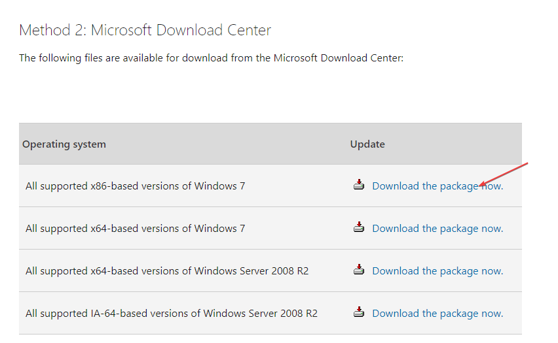Click download icon for x64 Windows Server 2008 R2
Viewport: 558px width, 343px height.
(359, 269)
